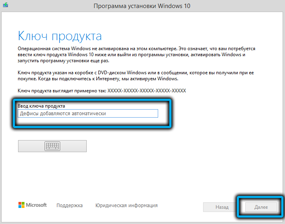Click the Далее button
The height and width of the screenshot is (224, 285).
click(x=261, y=207)
